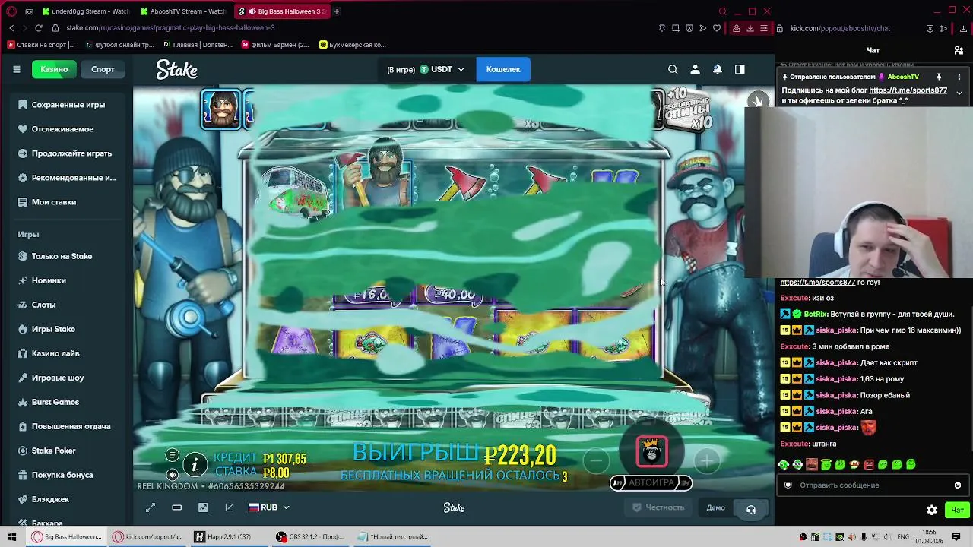The width and height of the screenshot is (973, 547).
Task: Decrease bet with the minus button
Action: (x=597, y=460)
